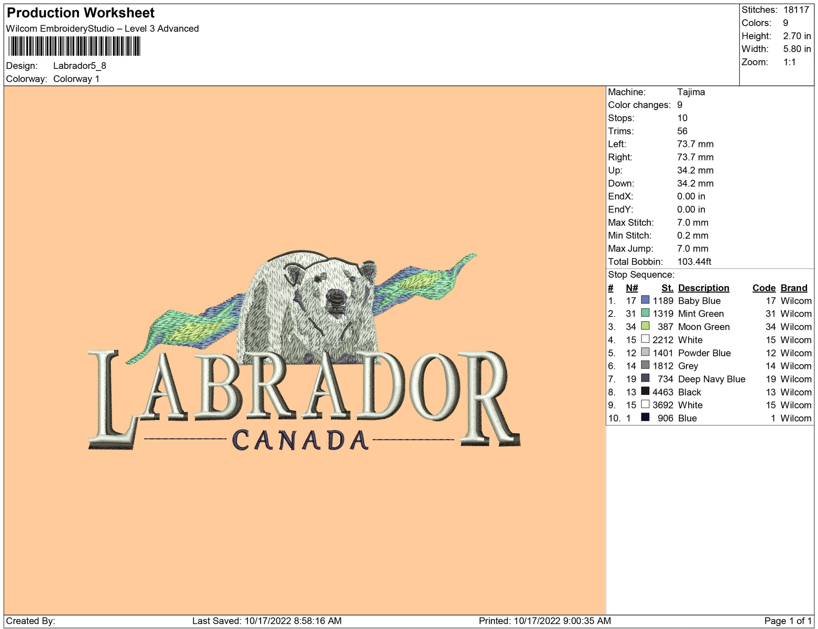Click the Stitches count 18117
The height and width of the screenshot is (629, 818).
[796, 10]
